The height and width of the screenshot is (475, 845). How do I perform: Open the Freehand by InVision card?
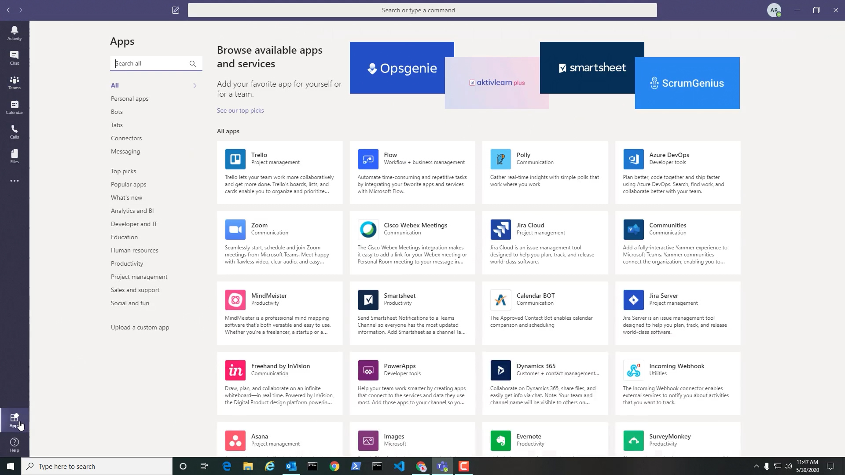[x=280, y=384]
